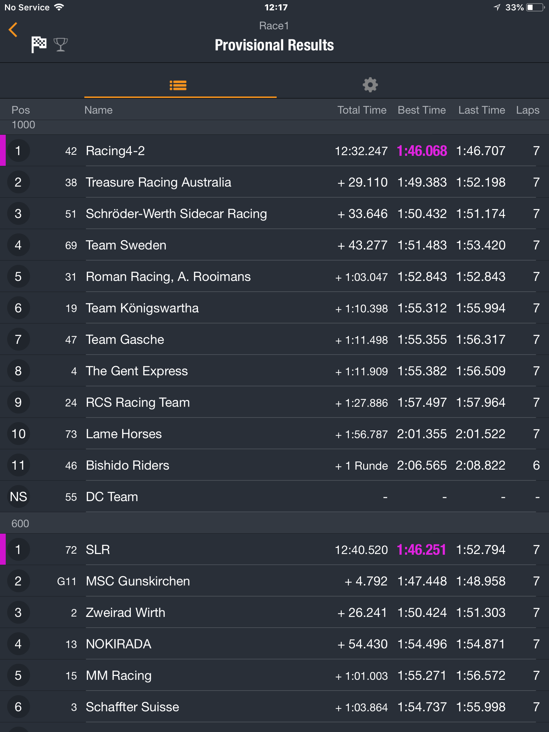The width and height of the screenshot is (549, 732).
Task: Tap the orange back arrow
Action: pyautogui.click(x=13, y=30)
